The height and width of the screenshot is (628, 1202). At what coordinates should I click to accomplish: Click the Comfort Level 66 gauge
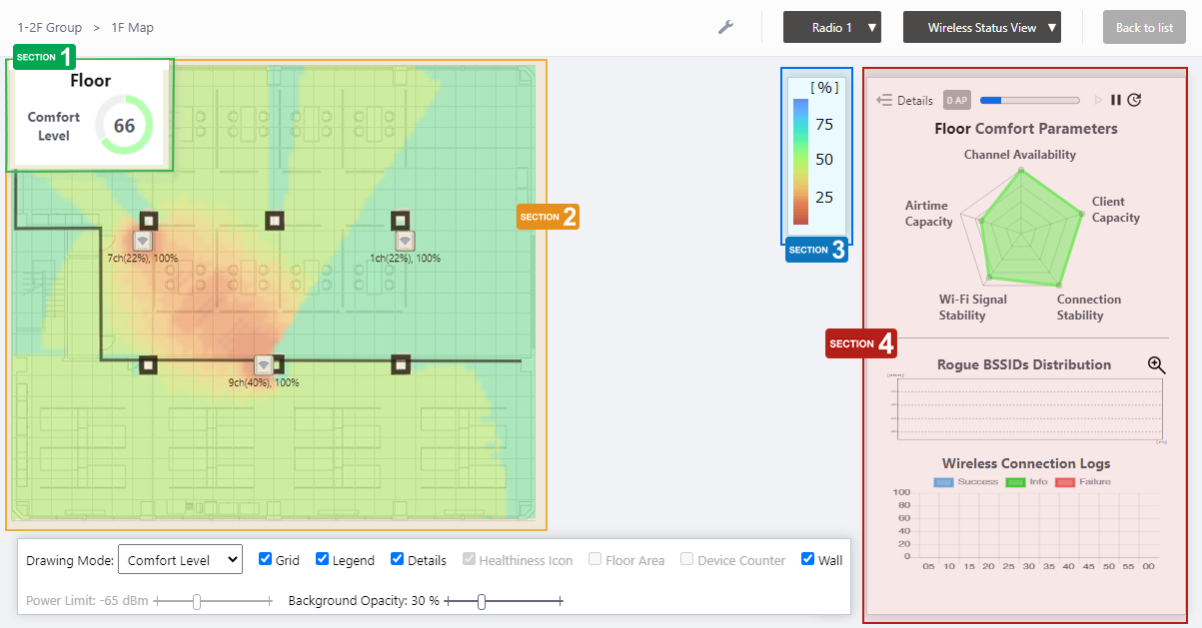(124, 126)
